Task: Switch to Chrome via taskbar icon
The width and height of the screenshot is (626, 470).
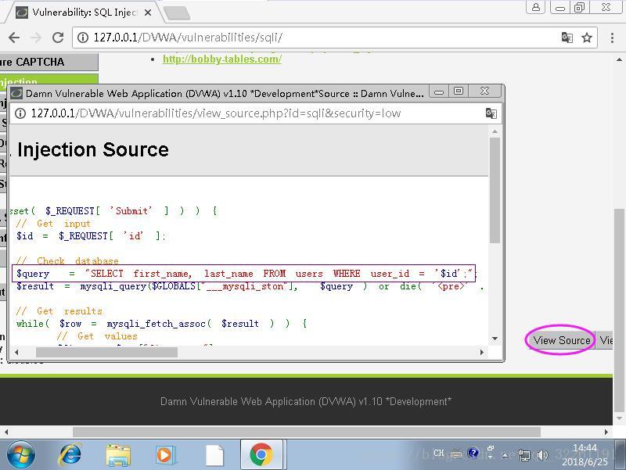Action: [261, 455]
